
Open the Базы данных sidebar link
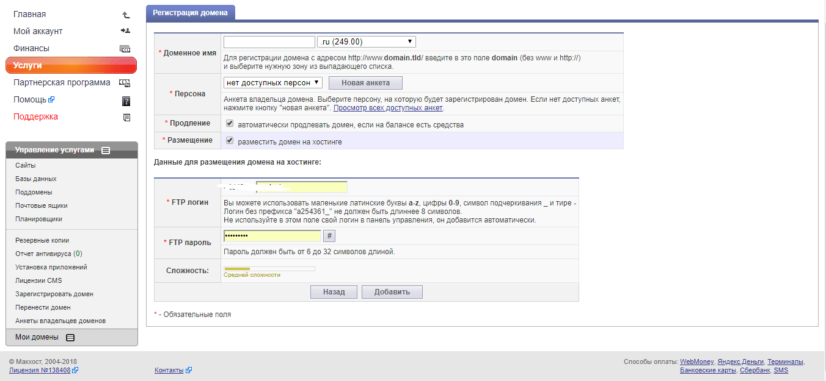[36, 179]
